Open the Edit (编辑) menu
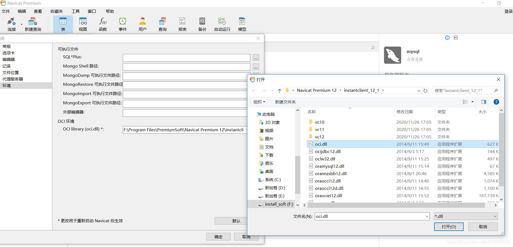513x247 pixels. [x=22, y=11]
